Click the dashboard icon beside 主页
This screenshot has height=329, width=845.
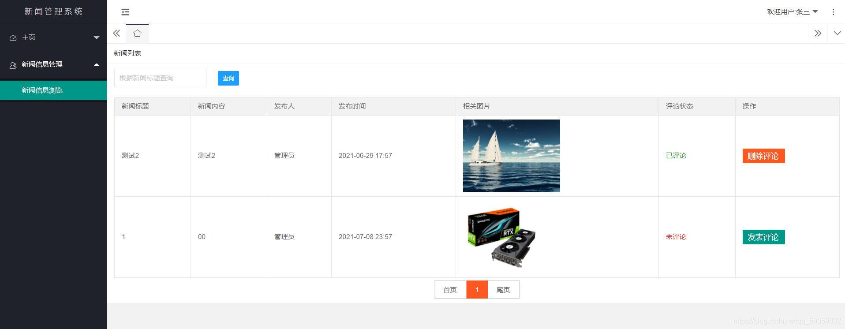coord(13,38)
